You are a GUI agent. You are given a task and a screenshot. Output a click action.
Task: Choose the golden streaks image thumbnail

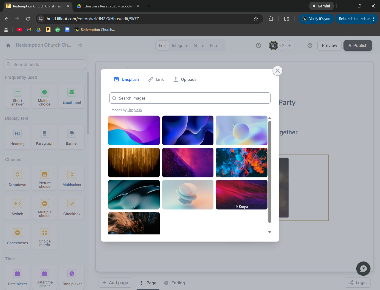pos(134,163)
